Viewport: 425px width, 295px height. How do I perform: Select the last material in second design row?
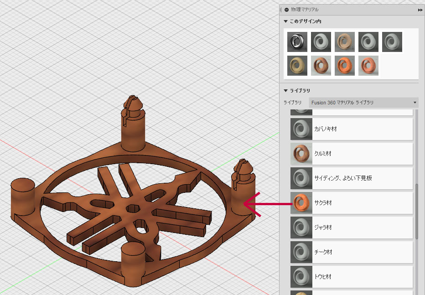[x=368, y=65]
